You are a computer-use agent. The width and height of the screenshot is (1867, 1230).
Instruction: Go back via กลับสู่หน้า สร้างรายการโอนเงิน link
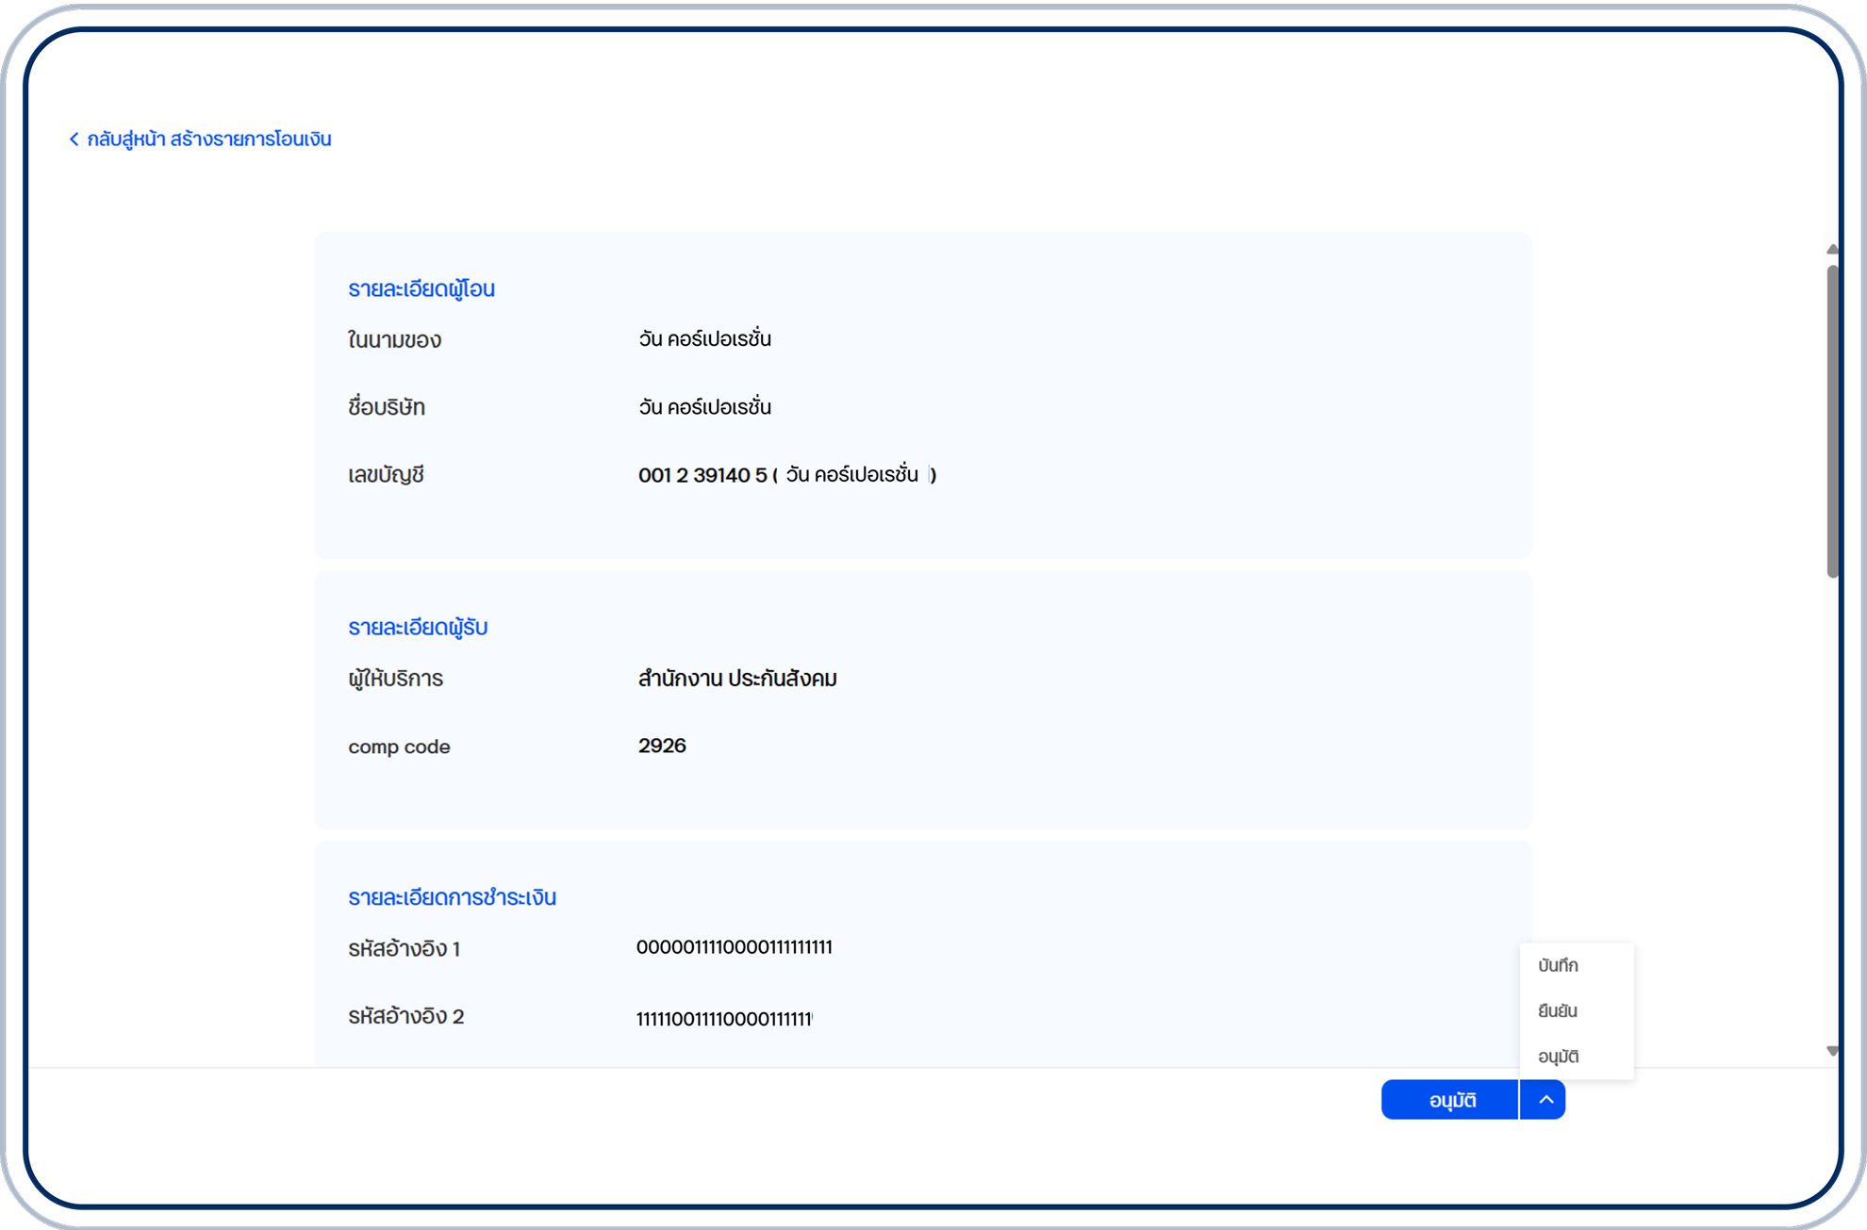(208, 139)
